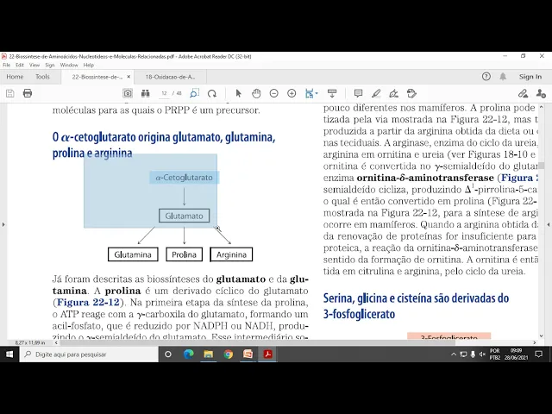Open PowerPoint from the taskbar
Image resolution: width=552 pixels, height=414 pixels.
point(248,354)
